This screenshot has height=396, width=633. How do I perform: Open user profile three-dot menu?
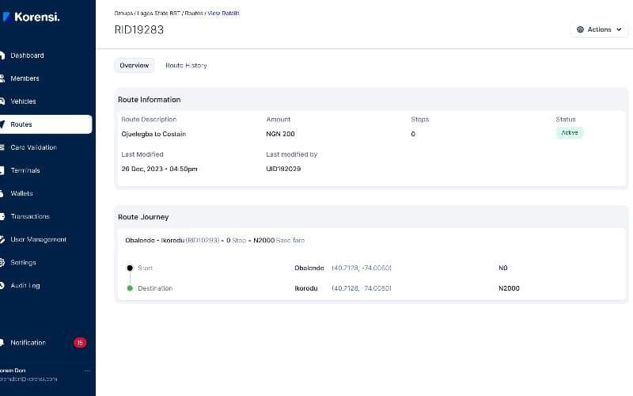click(87, 371)
